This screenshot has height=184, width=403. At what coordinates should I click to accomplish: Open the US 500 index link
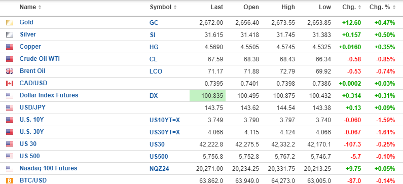coord(29,156)
